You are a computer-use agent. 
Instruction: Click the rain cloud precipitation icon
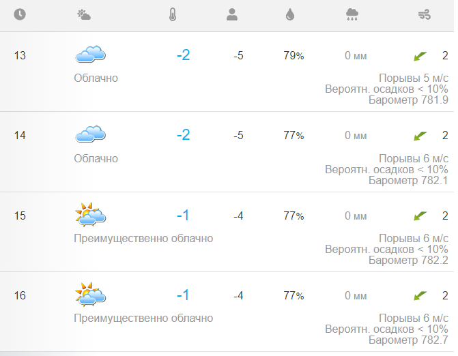(352, 14)
